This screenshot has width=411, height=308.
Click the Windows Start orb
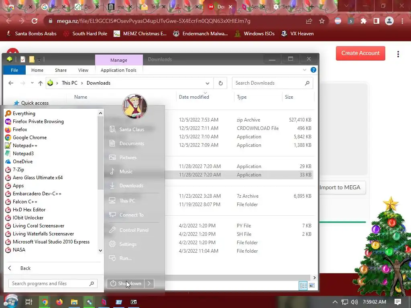11,301
